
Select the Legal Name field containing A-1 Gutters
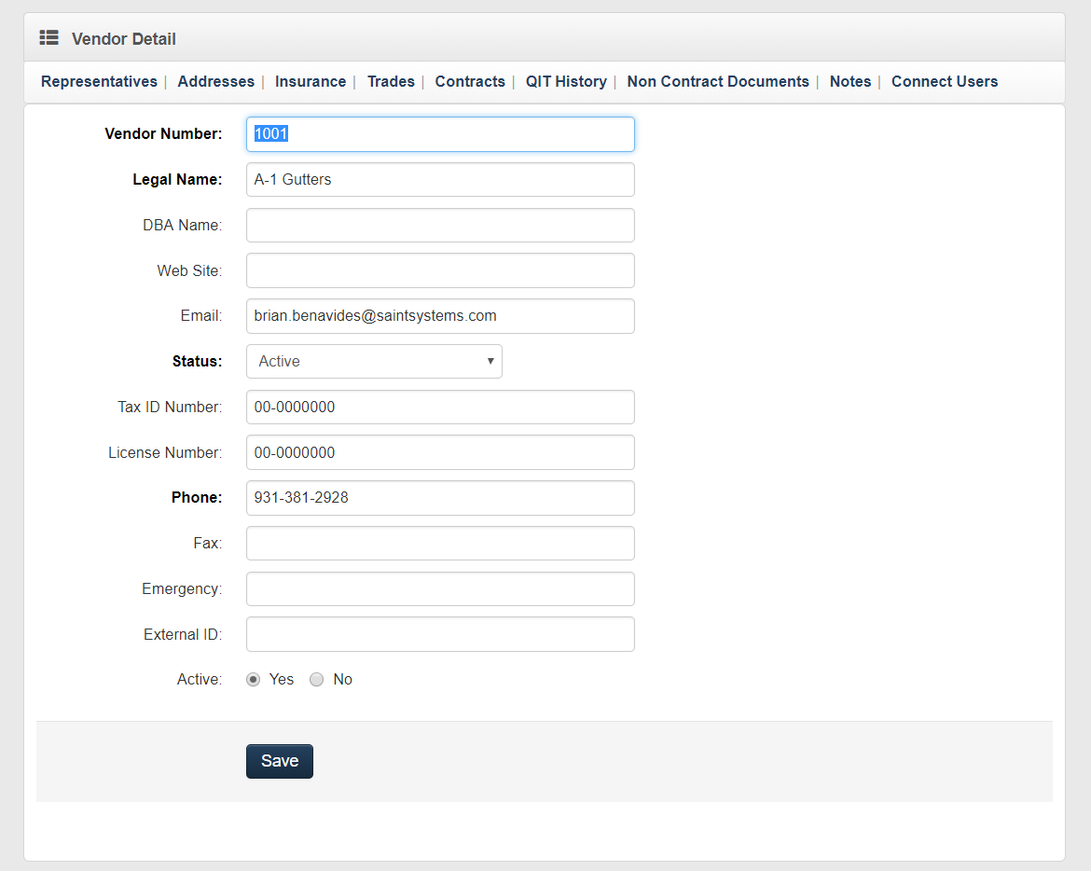(x=438, y=179)
